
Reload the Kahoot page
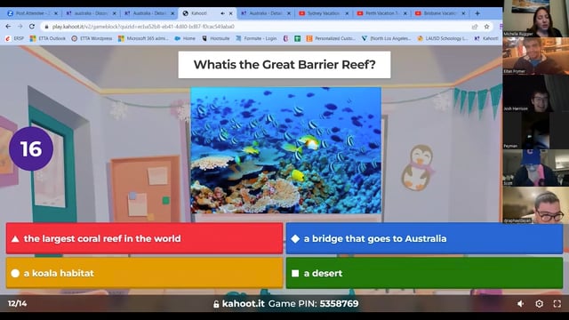[32, 27]
